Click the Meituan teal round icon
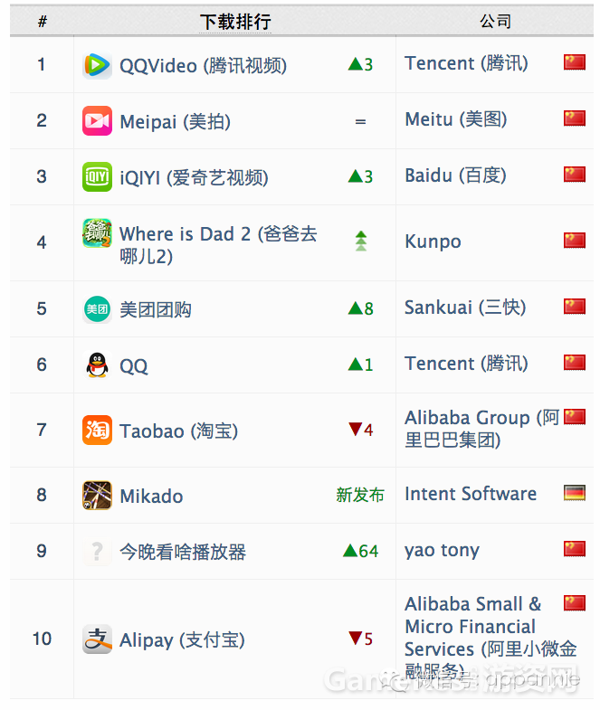Viewport: 600px width, 710px height. tap(97, 308)
